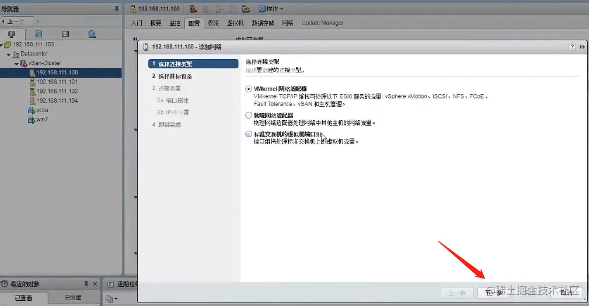The image size is (589, 306).
Task: Switch to the 摘要 tab
Action: [x=155, y=23]
